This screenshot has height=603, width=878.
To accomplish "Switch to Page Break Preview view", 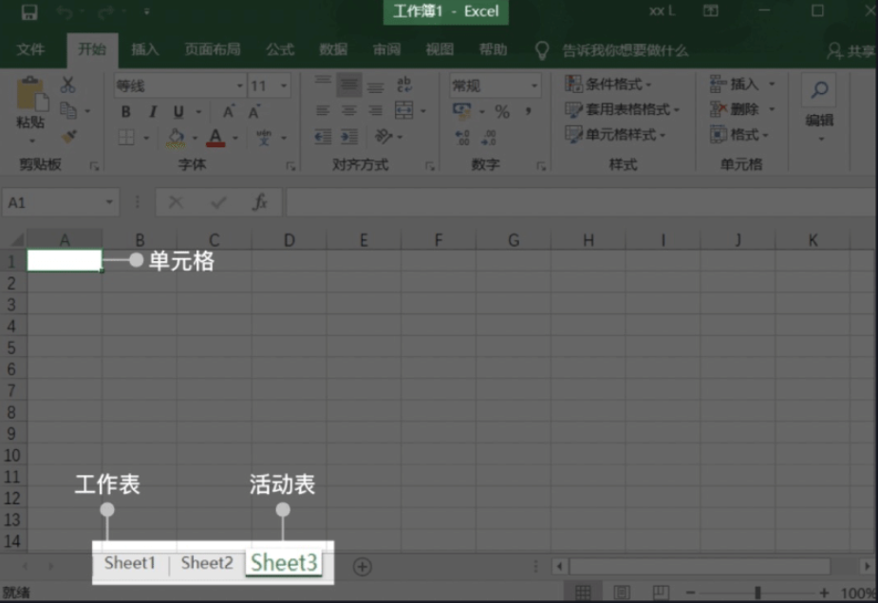I will pyautogui.click(x=661, y=589).
